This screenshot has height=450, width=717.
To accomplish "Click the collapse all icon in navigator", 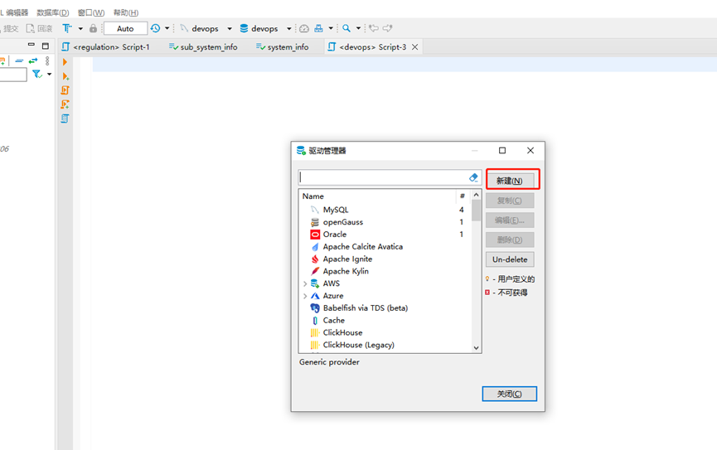I will click(x=19, y=60).
